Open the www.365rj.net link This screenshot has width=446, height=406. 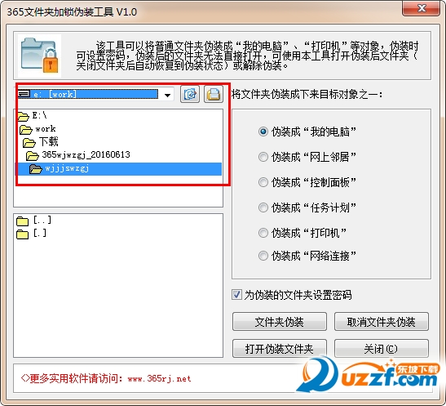pos(159,379)
